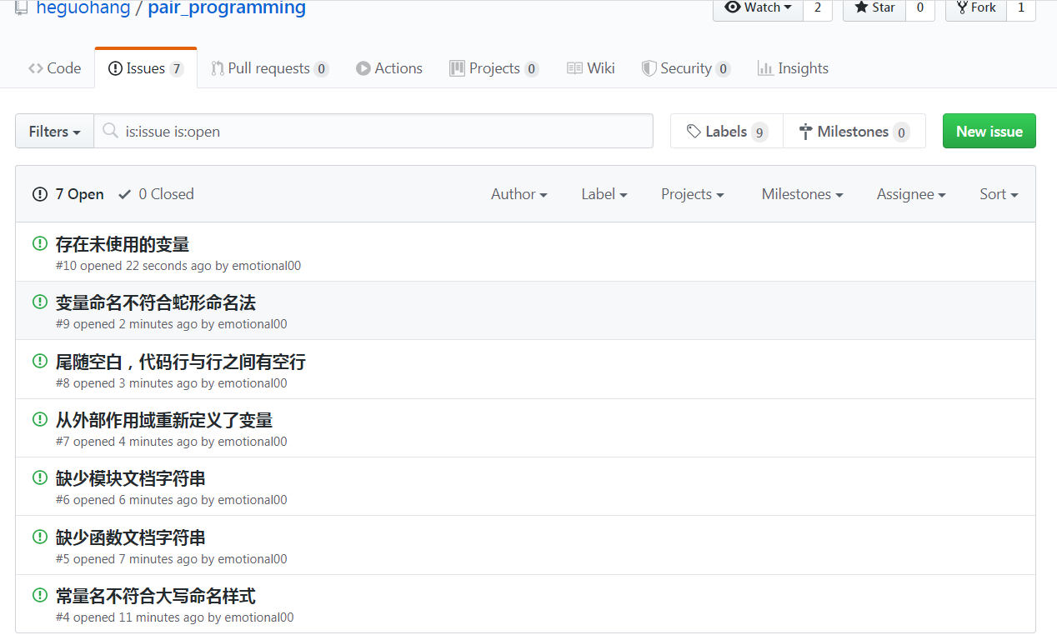Click the open icon beside 7 Open
The image size is (1057, 635).
click(x=40, y=194)
